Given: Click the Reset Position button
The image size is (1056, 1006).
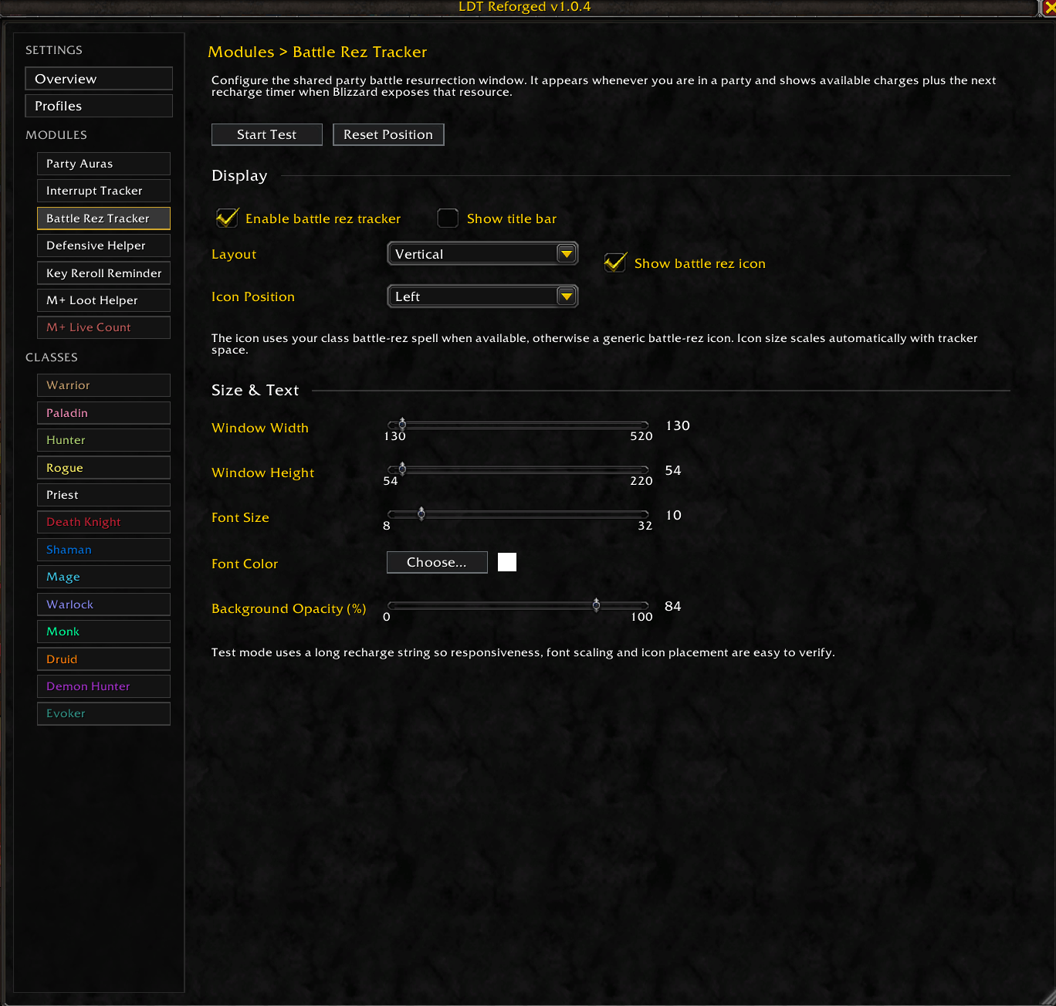Looking at the screenshot, I should click(x=388, y=134).
